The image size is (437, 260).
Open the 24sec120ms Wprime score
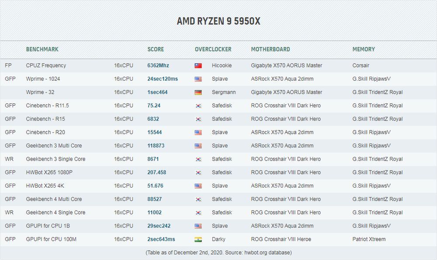click(163, 79)
